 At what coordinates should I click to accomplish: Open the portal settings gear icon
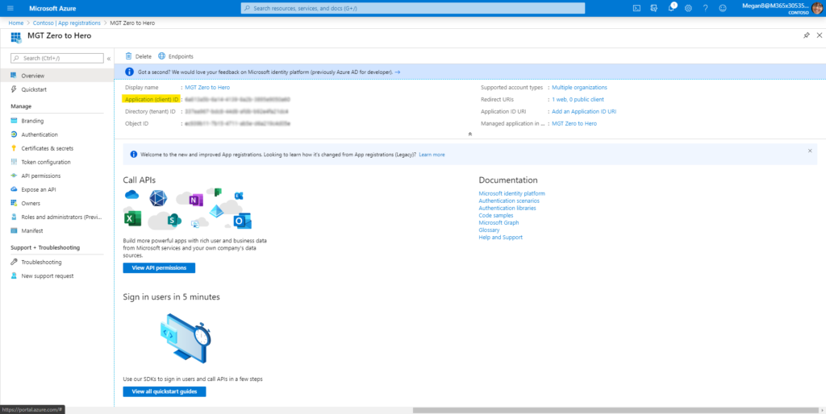pyautogui.click(x=688, y=8)
